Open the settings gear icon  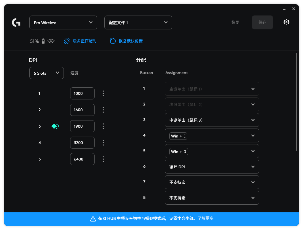pyautogui.click(x=286, y=22)
